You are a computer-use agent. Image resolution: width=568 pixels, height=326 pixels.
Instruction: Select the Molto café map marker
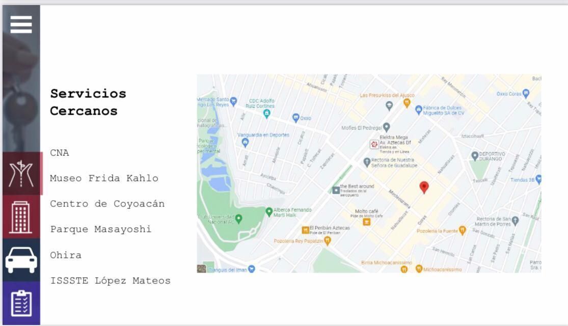366,221
